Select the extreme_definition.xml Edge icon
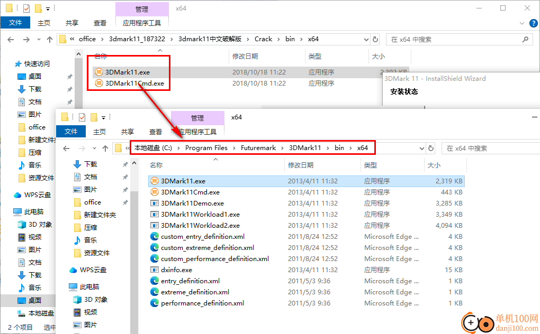540x334 pixels. (155, 292)
